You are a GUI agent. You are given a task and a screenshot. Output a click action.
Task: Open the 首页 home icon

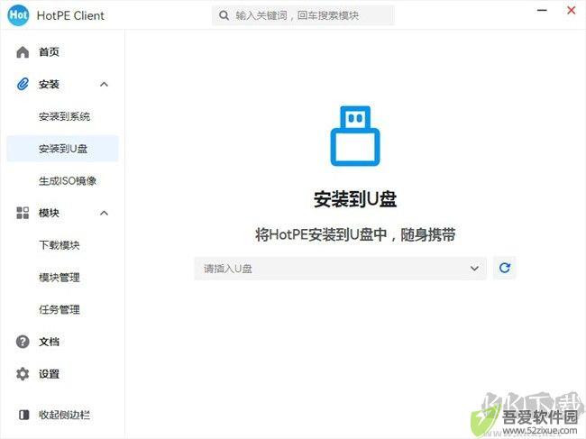[x=23, y=52]
